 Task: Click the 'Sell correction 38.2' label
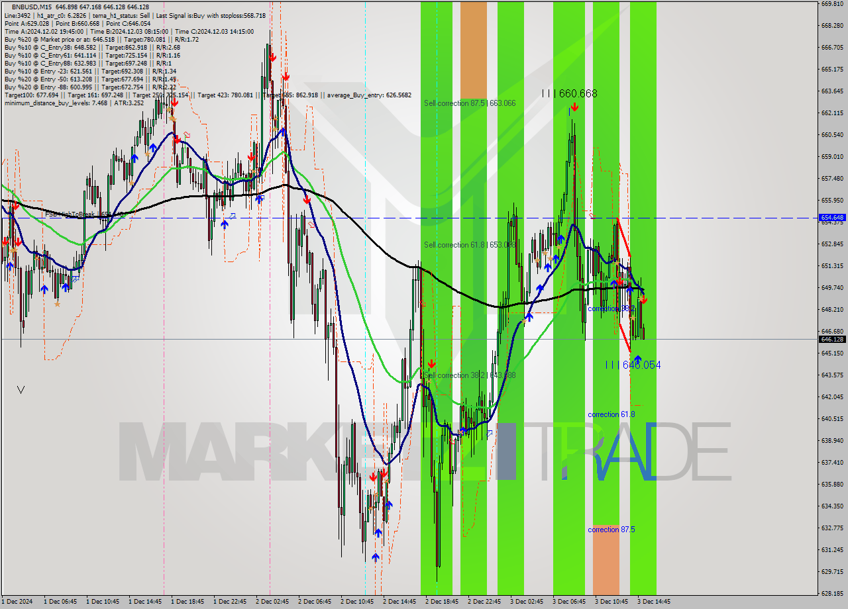[470, 375]
